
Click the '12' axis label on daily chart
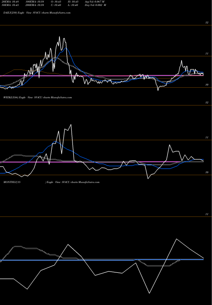point(207,22)
